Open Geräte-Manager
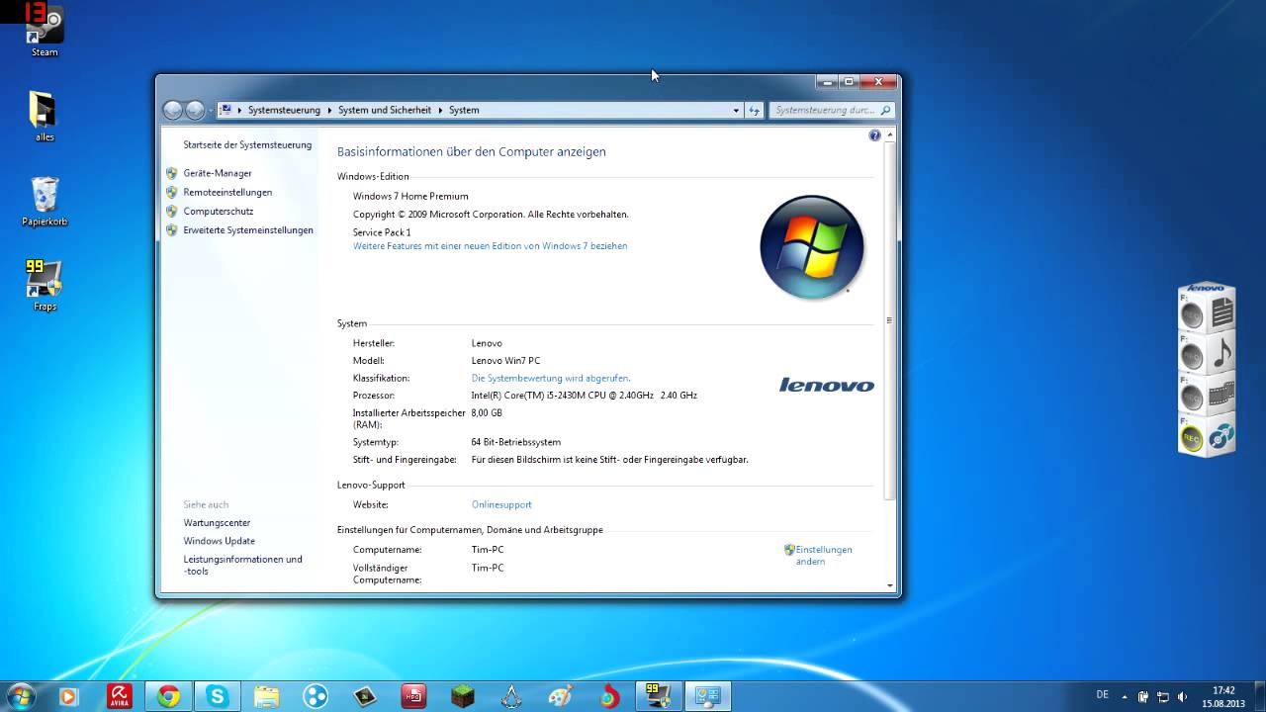The width and height of the screenshot is (1266, 712). point(218,173)
